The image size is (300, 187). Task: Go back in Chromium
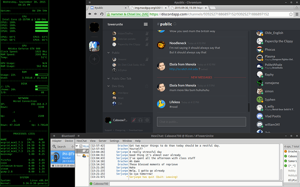point(90,14)
